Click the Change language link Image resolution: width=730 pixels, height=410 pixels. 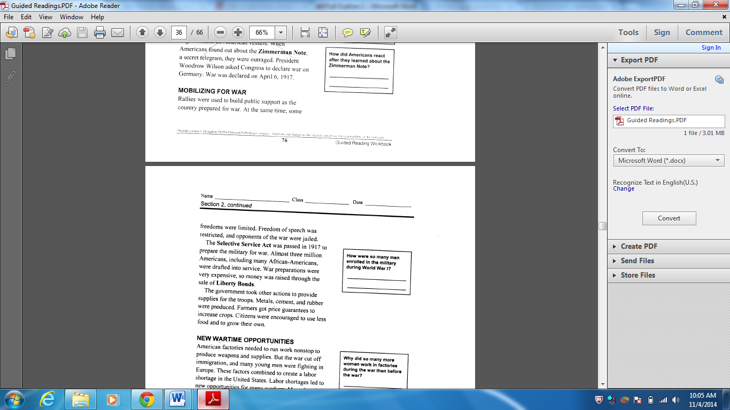tap(624, 188)
